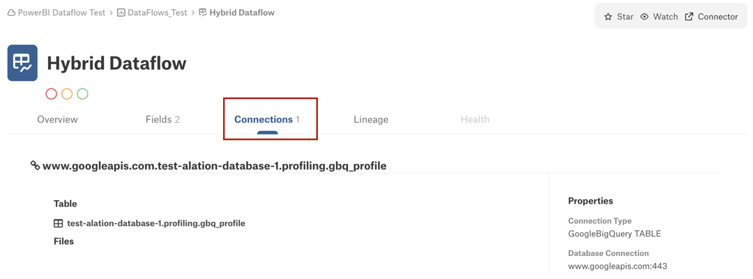Open test-alation-database-1.profiling.gbq_profile table link
The image size is (753, 279).
click(156, 223)
